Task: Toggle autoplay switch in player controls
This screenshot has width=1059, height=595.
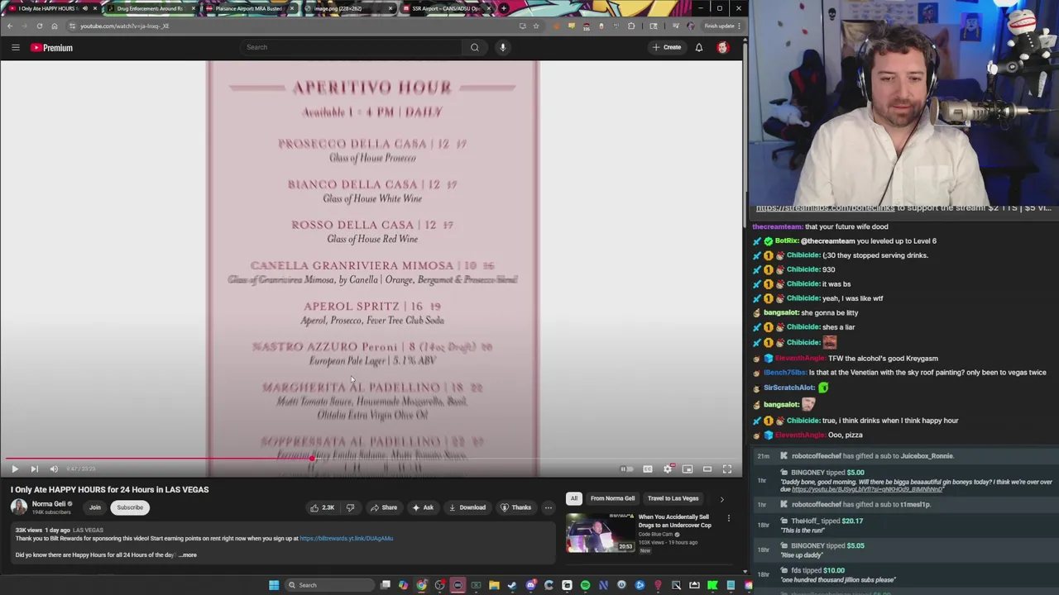Action: 626,469
